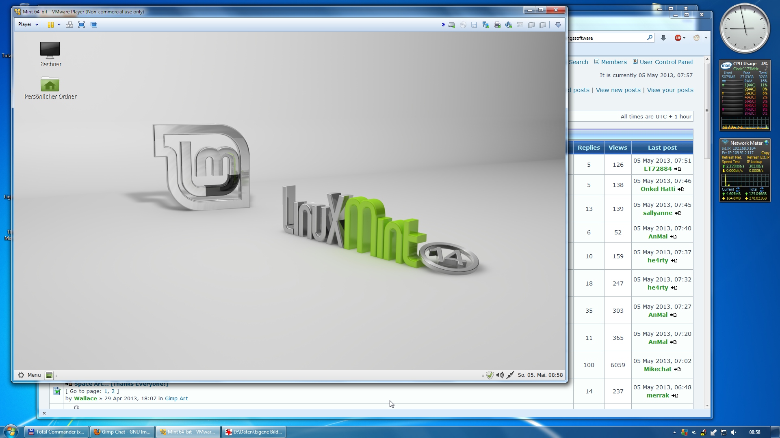Open the Persönlicher Ordner home folder
The width and height of the screenshot is (780, 438).
pyautogui.click(x=50, y=88)
